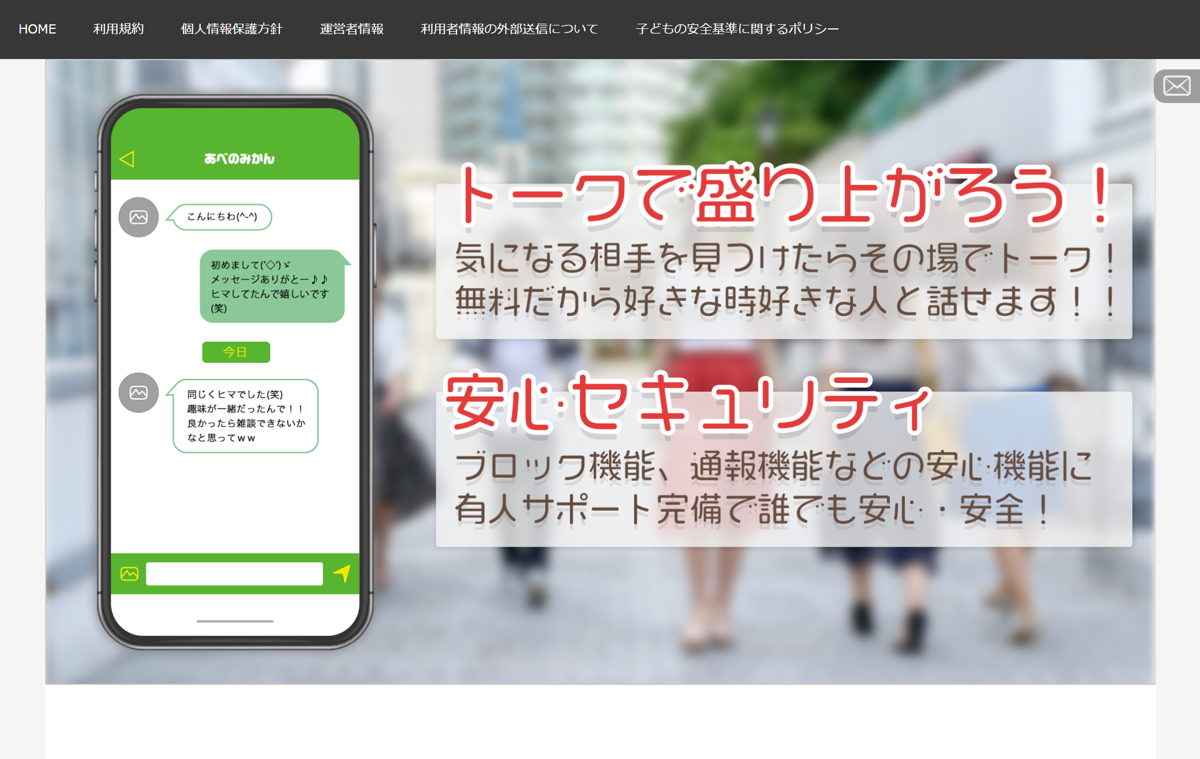
Task: Click the avatar icon beside 同じくヒマでした message
Action: point(138,393)
